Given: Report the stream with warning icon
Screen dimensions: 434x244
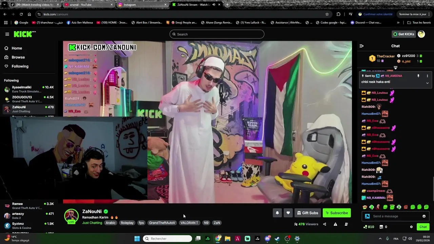Looking at the screenshot, I should pyautogui.click(x=335, y=224).
